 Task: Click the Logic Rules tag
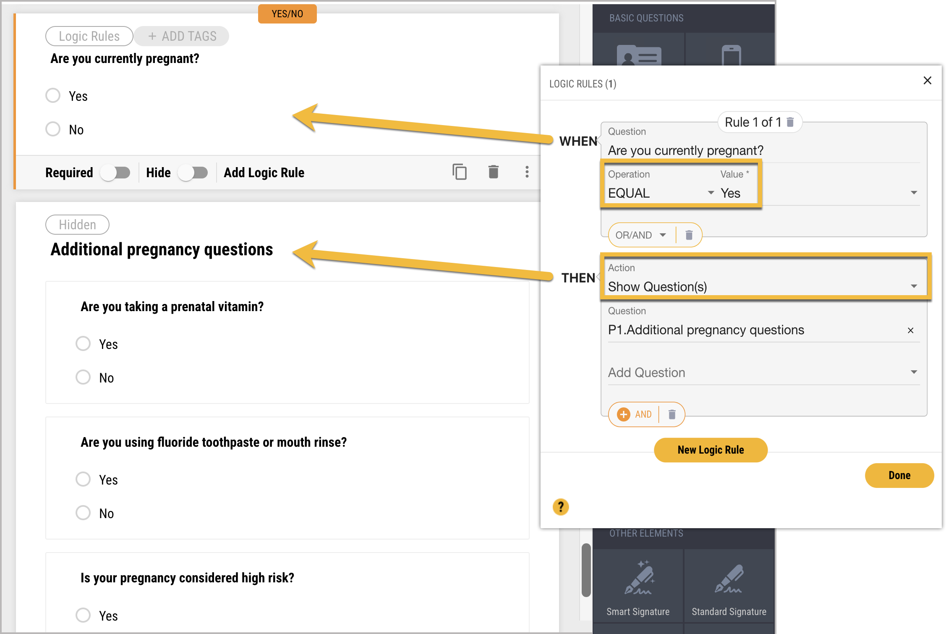pos(89,36)
